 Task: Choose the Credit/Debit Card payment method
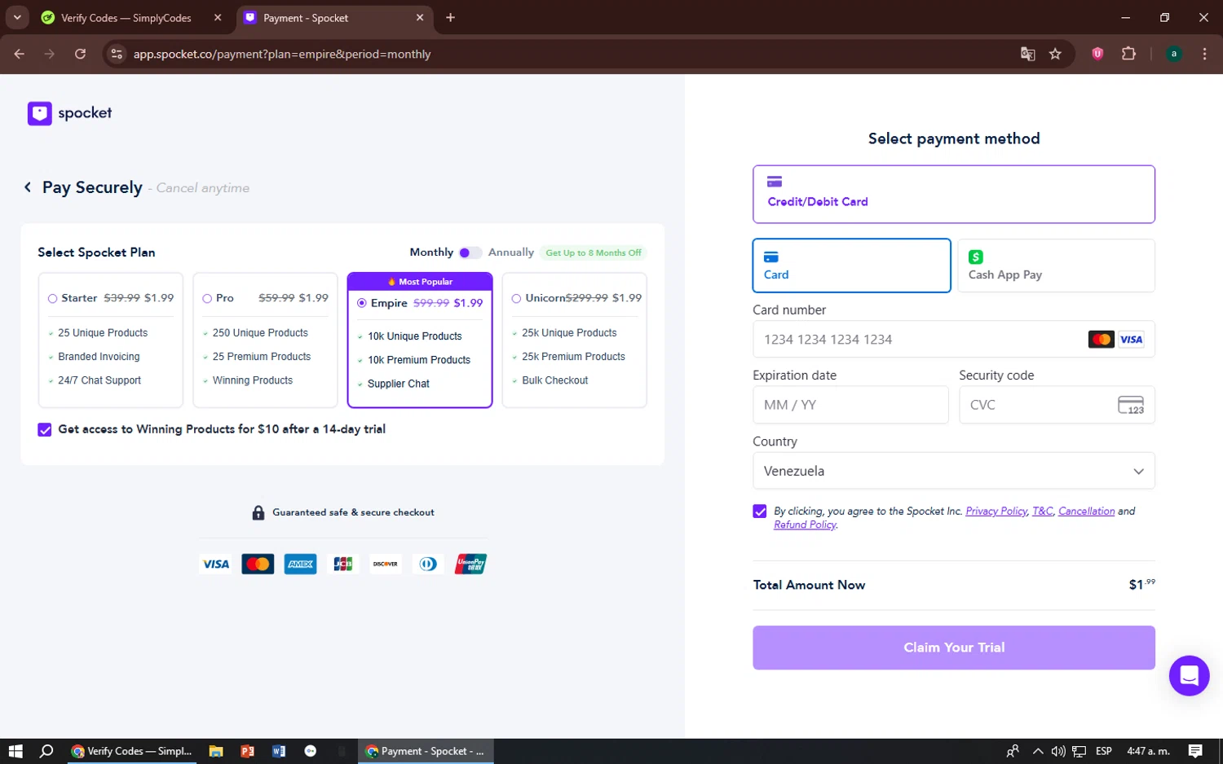[953, 194]
